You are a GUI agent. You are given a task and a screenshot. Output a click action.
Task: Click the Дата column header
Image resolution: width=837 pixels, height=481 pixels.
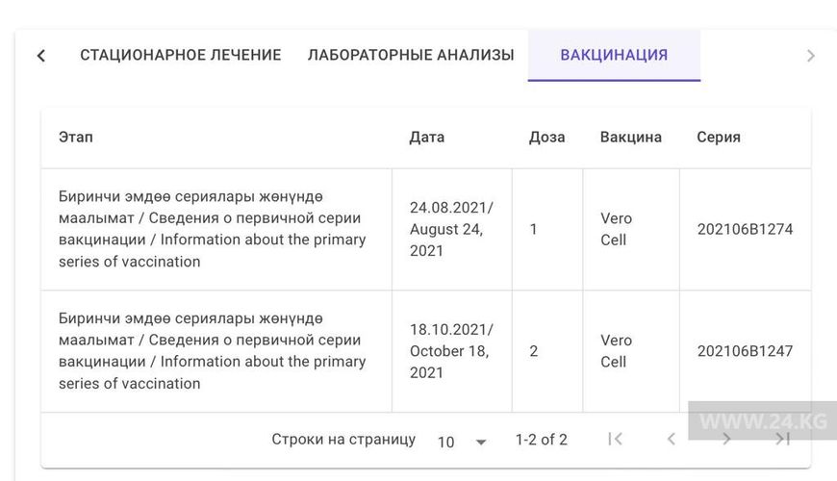tap(427, 137)
